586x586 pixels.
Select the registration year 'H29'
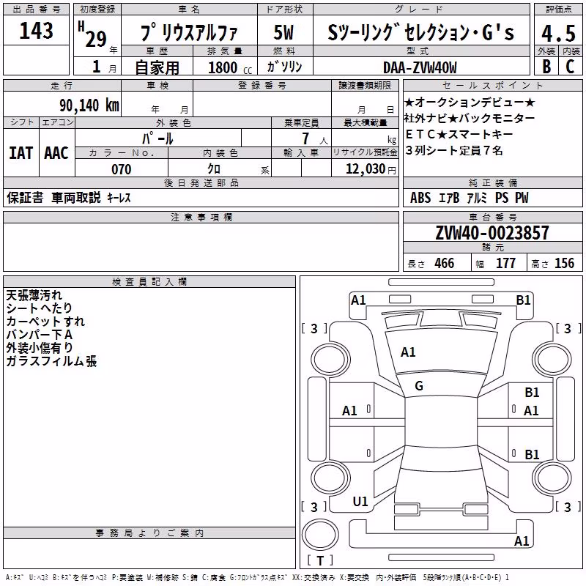tap(92, 34)
